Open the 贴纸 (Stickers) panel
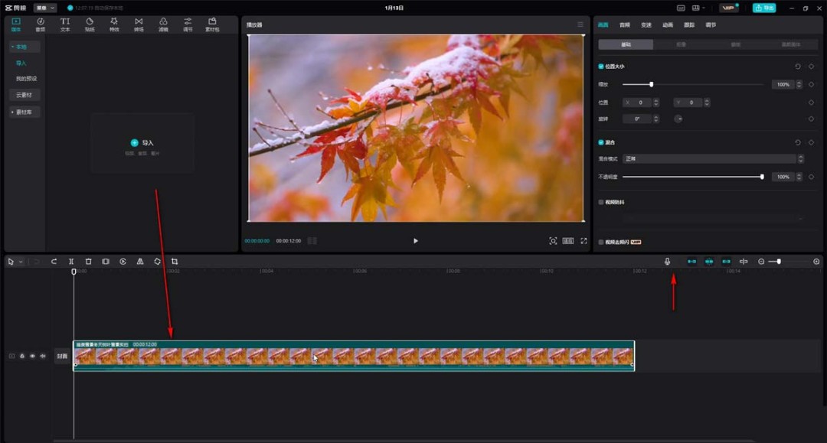The width and height of the screenshot is (827, 443). click(x=90, y=24)
